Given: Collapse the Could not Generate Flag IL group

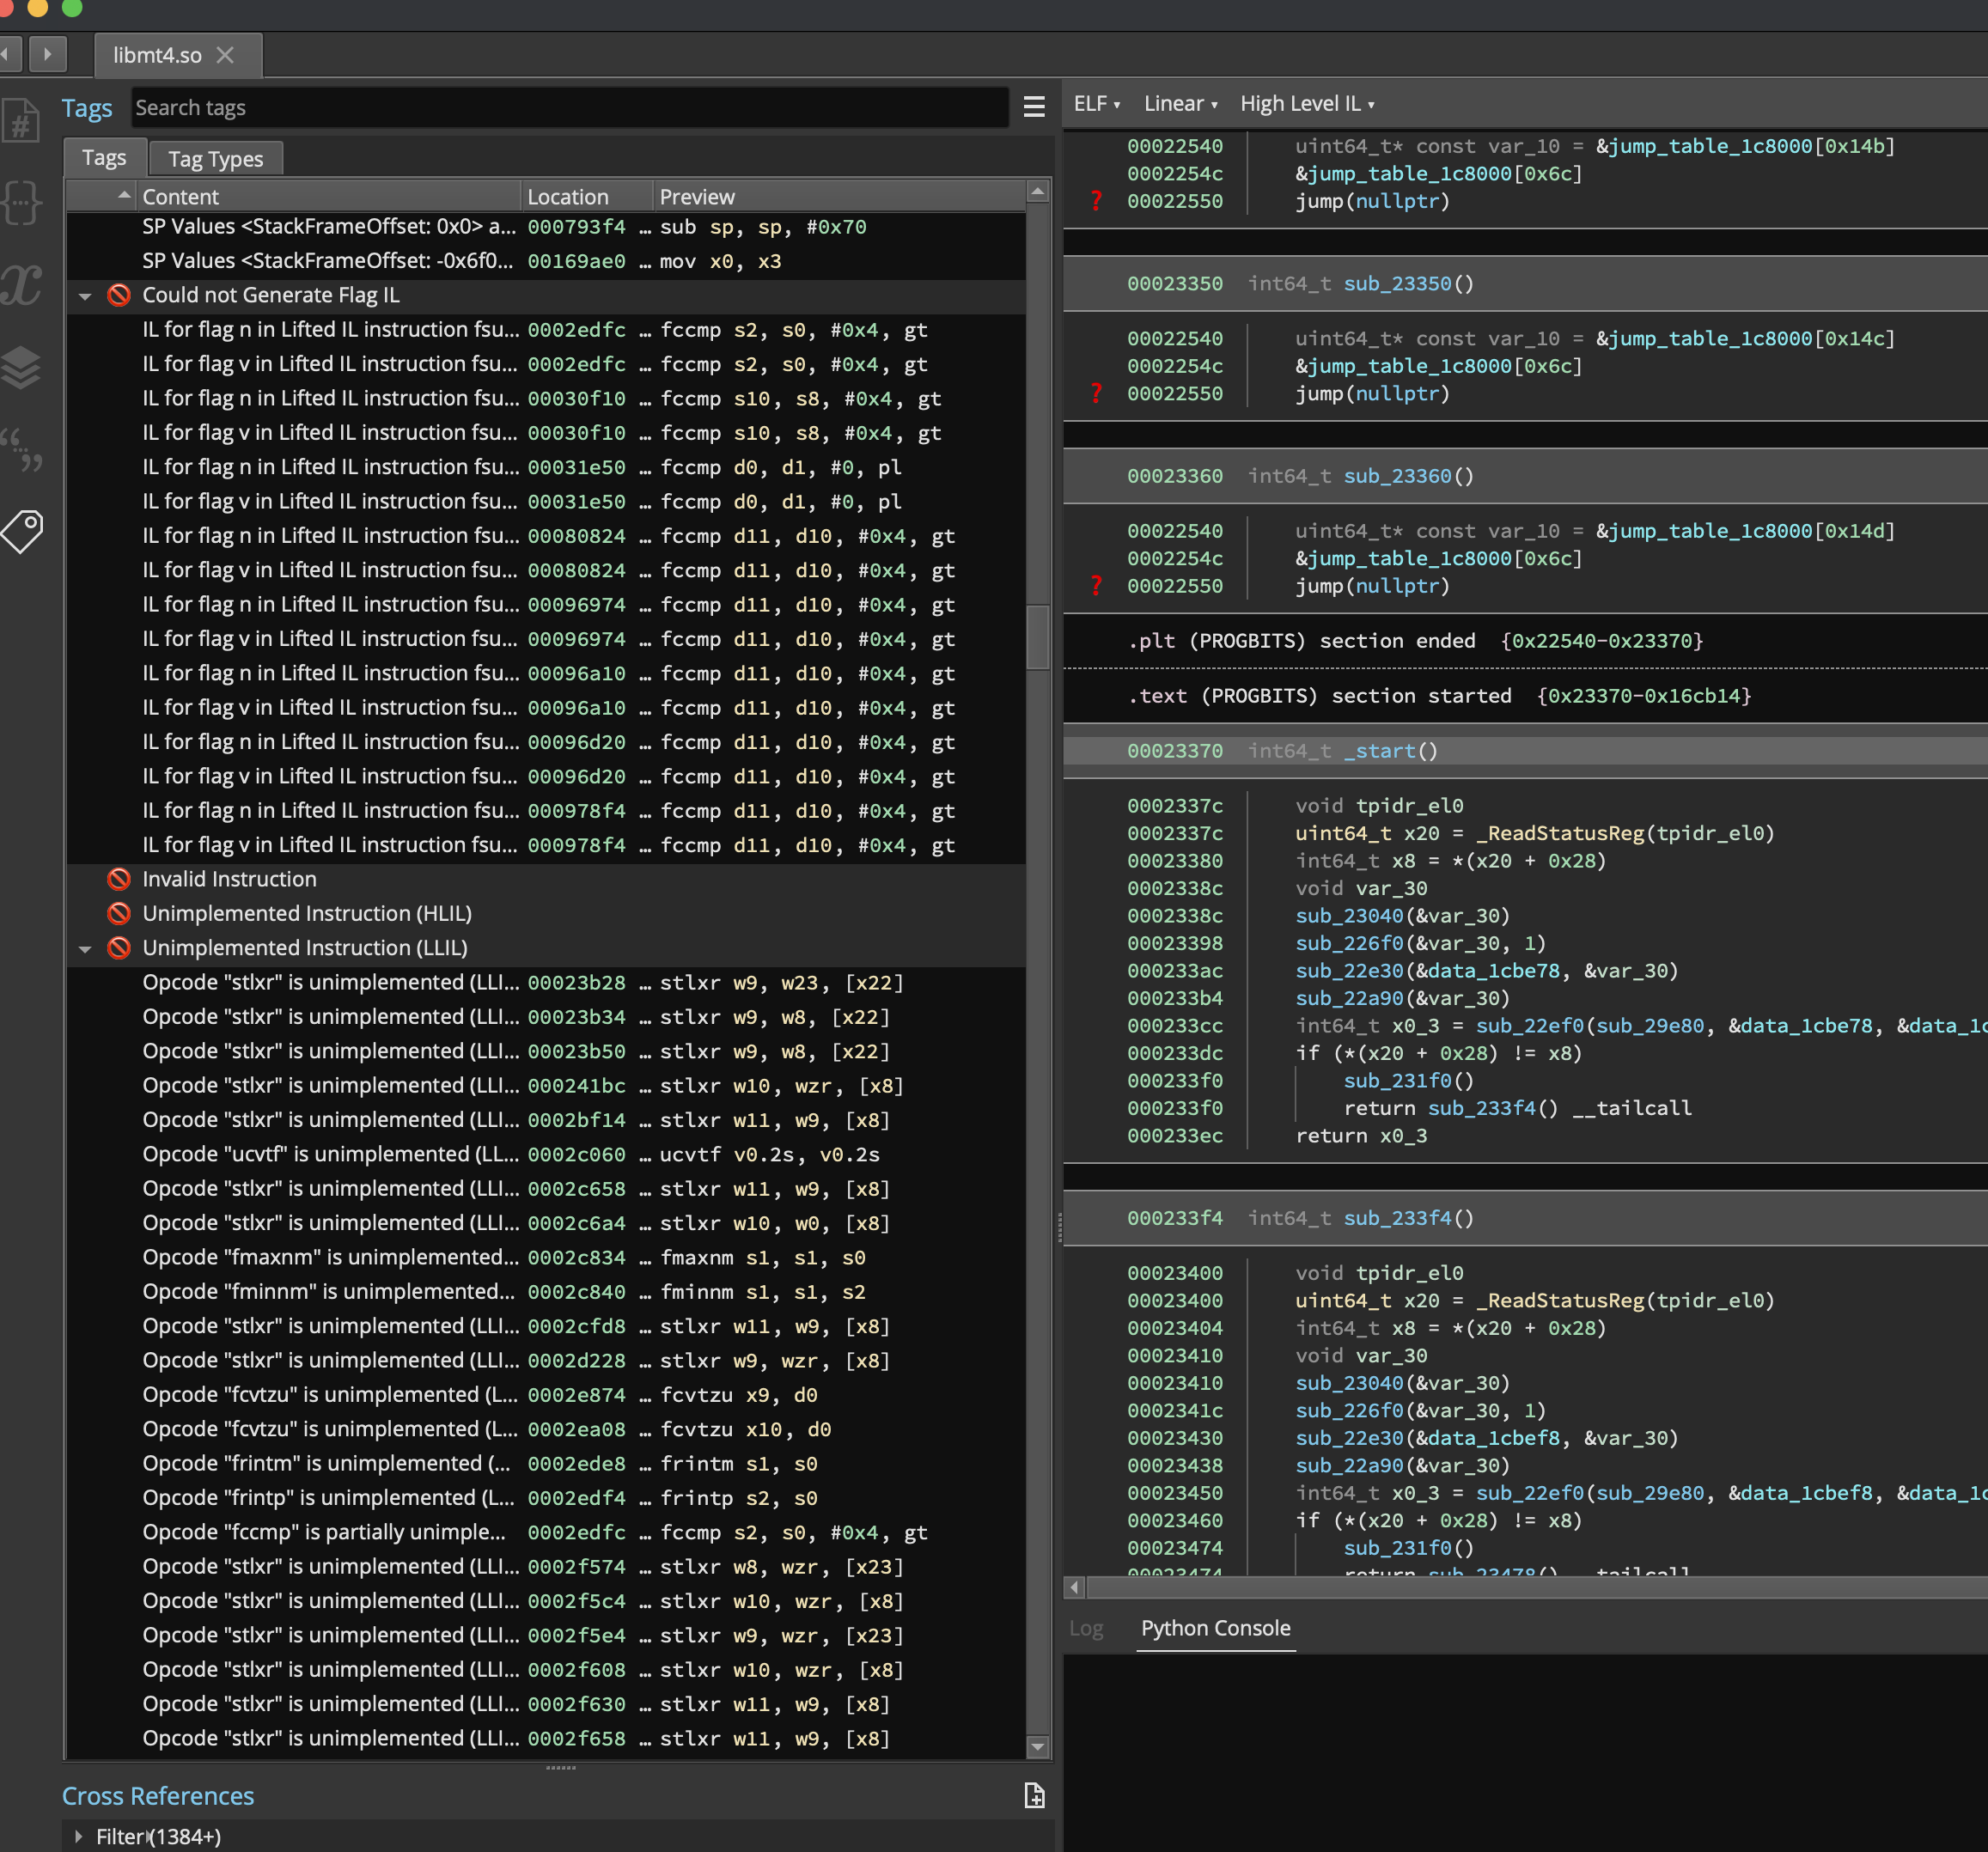Looking at the screenshot, I should [x=85, y=295].
